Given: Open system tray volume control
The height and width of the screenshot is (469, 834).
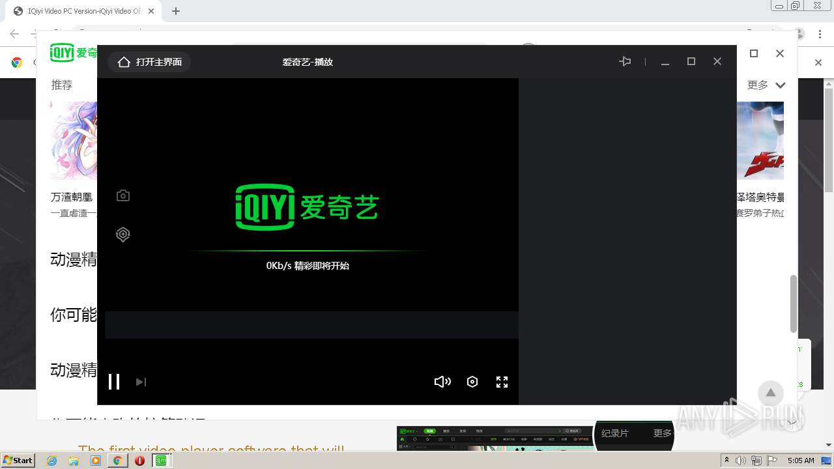Looking at the screenshot, I should pyautogui.click(x=741, y=461).
